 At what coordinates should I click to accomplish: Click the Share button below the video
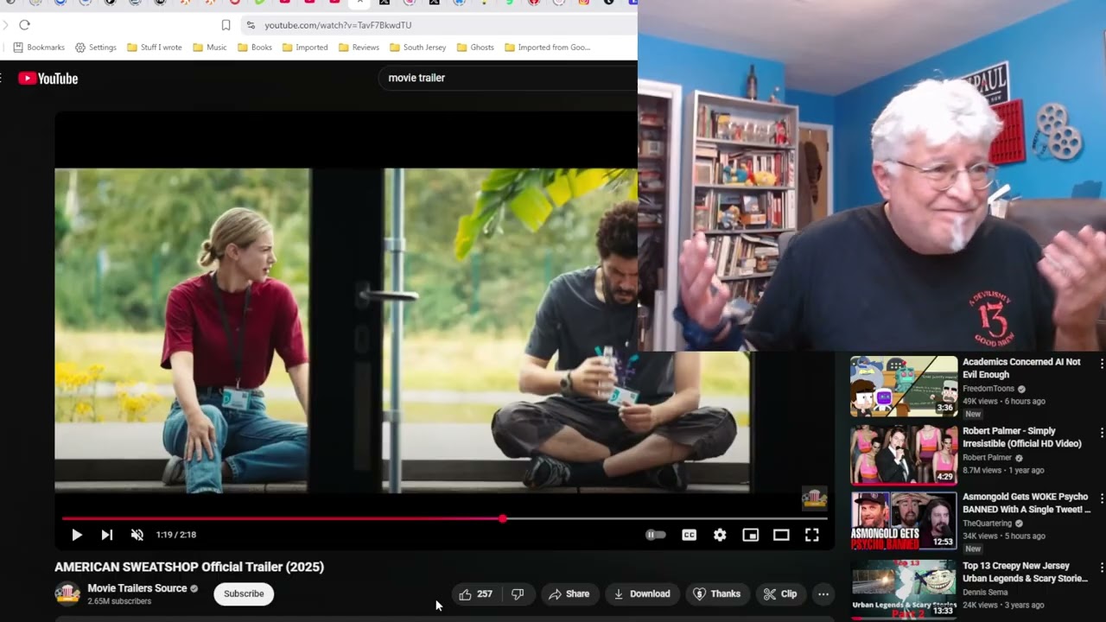coord(569,593)
